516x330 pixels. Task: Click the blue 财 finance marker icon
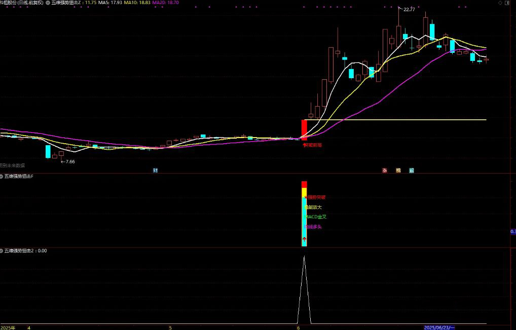(x=155, y=171)
